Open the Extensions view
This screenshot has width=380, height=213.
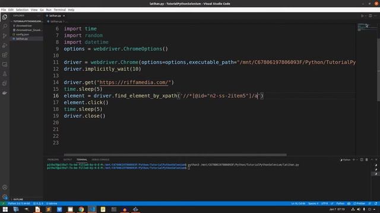tap(5, 55)
